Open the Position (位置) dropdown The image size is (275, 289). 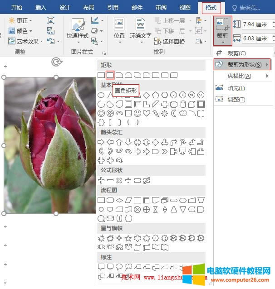tap(119, 31)
